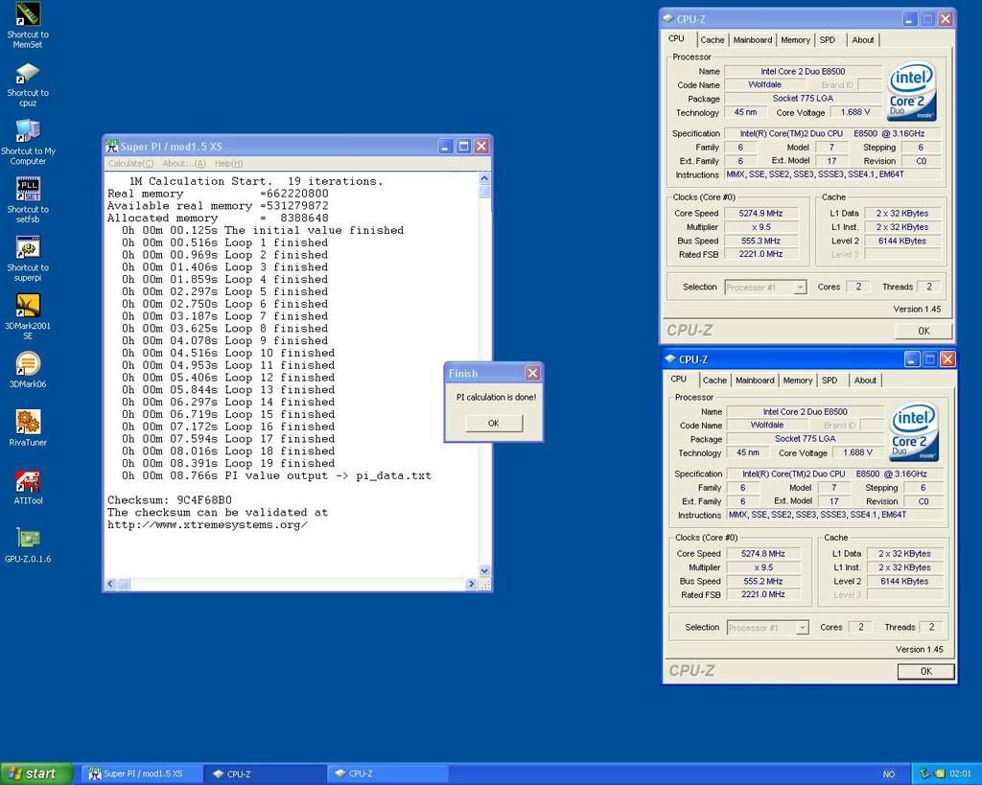Click Core Speed value 5274.8 MHz
Viewport: 982px width, 785px height.
click(x=763, y=554)
